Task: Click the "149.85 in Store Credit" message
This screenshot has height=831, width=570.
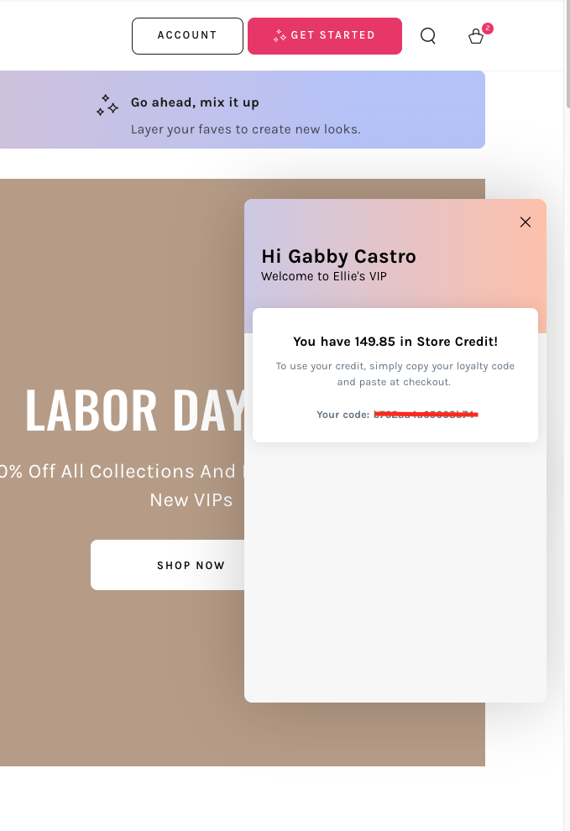Action: (x=395, y=341)
